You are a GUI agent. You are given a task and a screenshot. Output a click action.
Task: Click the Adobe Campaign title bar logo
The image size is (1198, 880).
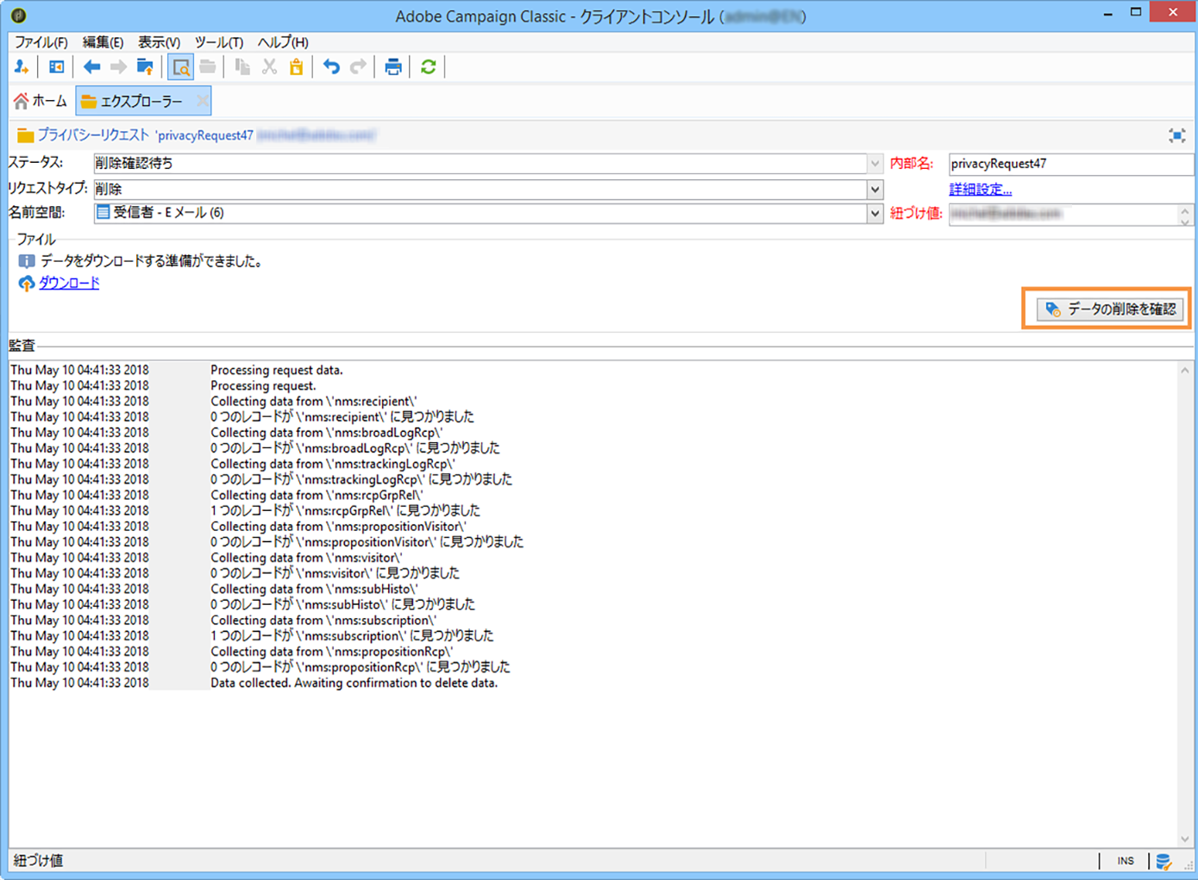(x=18, y=15)
